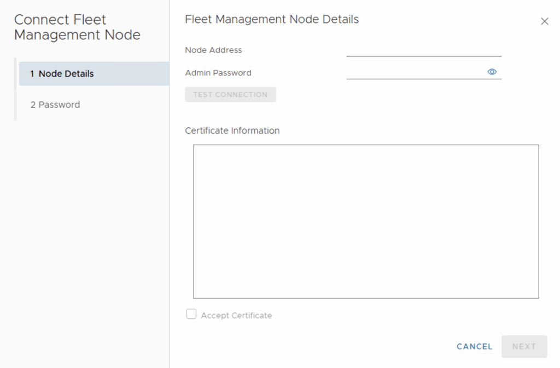Click number 1 in the step list
Image resolution: width=560 pixels, height=368 pixels.
tap(33, 74)
